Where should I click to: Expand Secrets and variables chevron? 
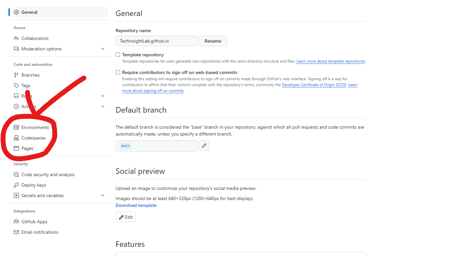click(103, 195)
